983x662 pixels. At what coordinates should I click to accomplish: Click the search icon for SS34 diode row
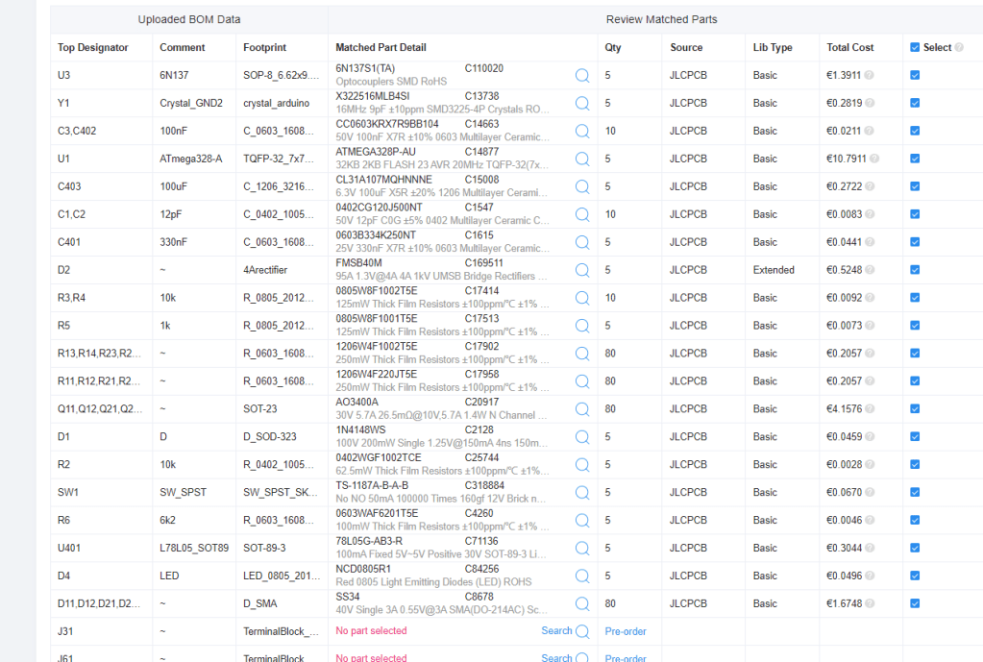click(582, 603)
